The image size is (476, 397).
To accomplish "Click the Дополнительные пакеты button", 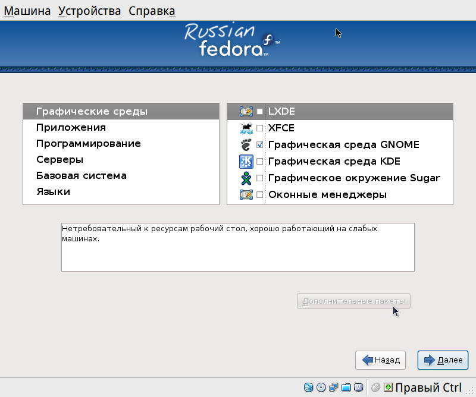I will pyautogui.click(x=353, y=301).
